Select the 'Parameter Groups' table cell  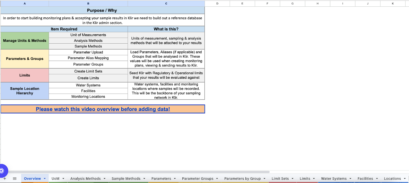pos(88,64)
